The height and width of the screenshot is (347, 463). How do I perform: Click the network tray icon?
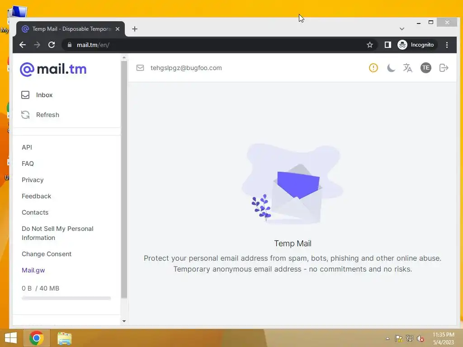(x=410, y=338)
